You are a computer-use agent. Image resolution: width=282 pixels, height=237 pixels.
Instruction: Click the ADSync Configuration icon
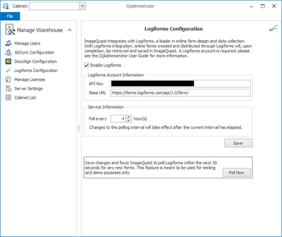coord(8,52)
